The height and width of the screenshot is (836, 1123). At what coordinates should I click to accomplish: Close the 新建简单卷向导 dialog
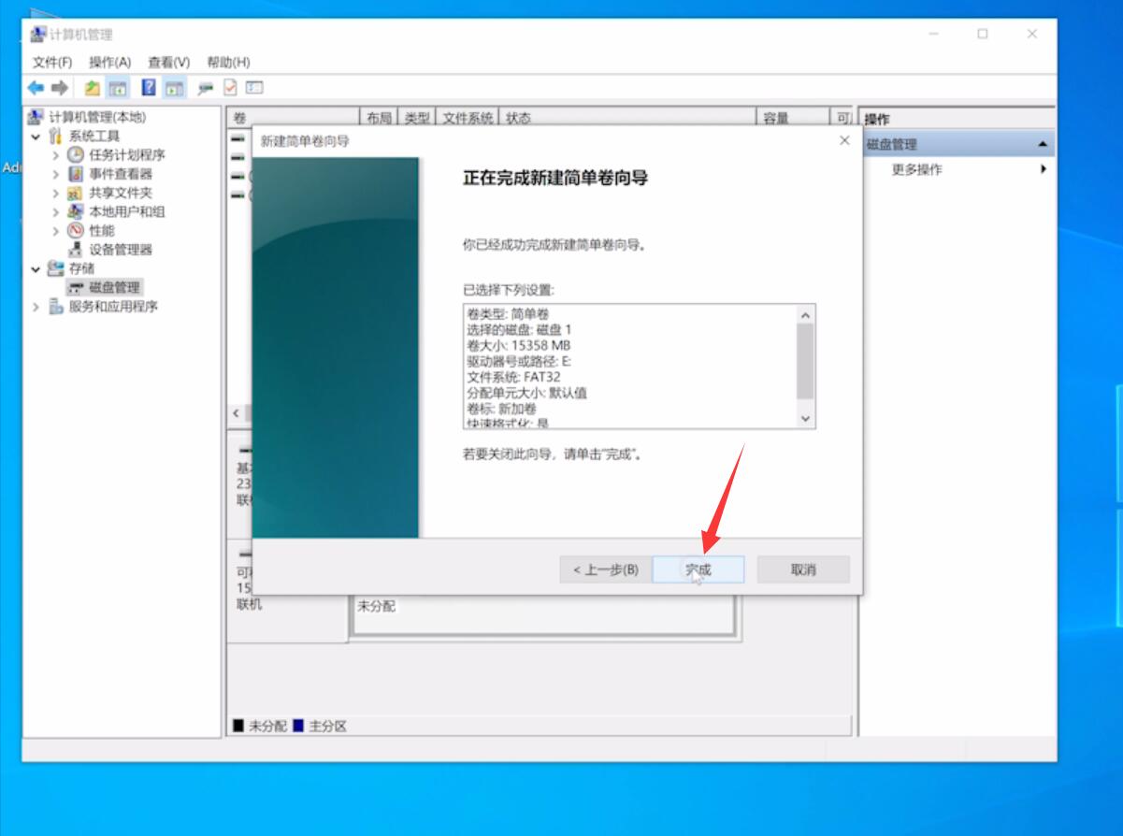(x=844, y=140)
